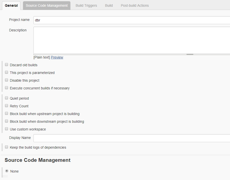Toggle the Quiet period checkbox
230x180 pixels.
coord(7,98)
